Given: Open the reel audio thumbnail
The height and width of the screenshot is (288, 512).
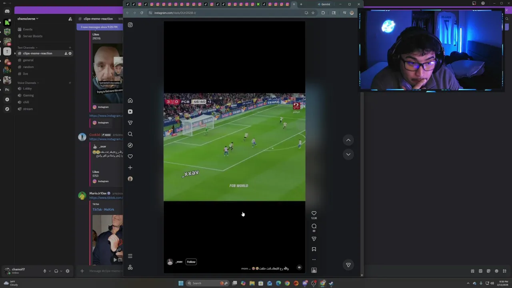Looking at the screenshot, I should [x=314, y=270].
